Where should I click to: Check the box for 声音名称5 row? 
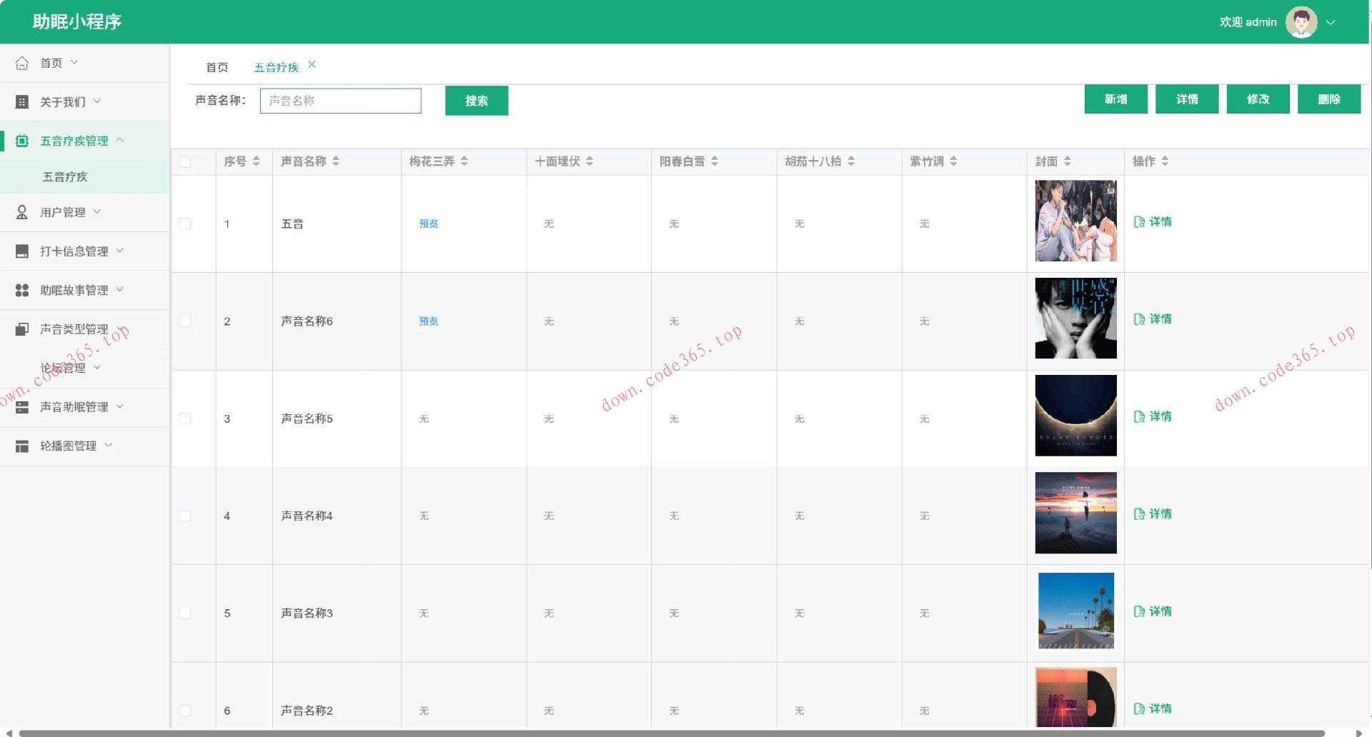[185, 418]
